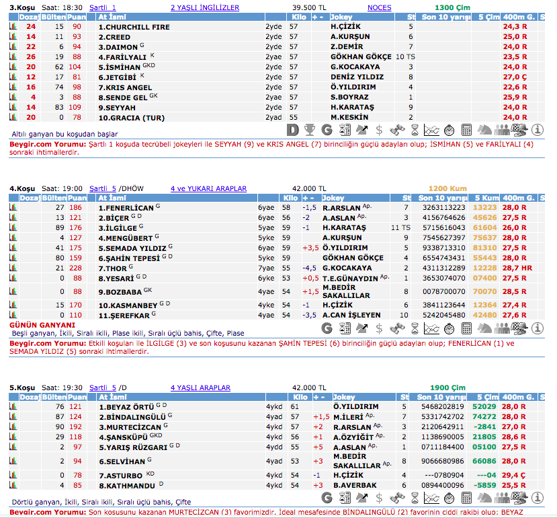
Task: Open the calculator icon under race 4
Action: tap(467, 328)
